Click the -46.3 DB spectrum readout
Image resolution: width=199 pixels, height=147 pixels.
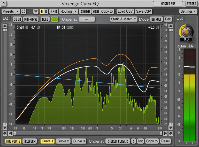pos(153,27)
